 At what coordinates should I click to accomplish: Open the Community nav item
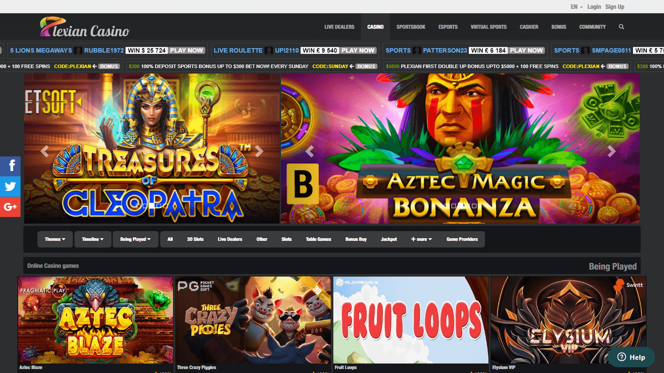592,27
